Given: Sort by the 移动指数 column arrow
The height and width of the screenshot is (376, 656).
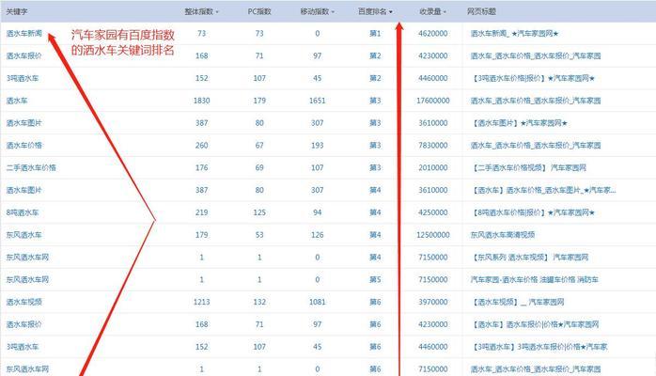Looking at the screenshot, I should (x=333, y=12).
